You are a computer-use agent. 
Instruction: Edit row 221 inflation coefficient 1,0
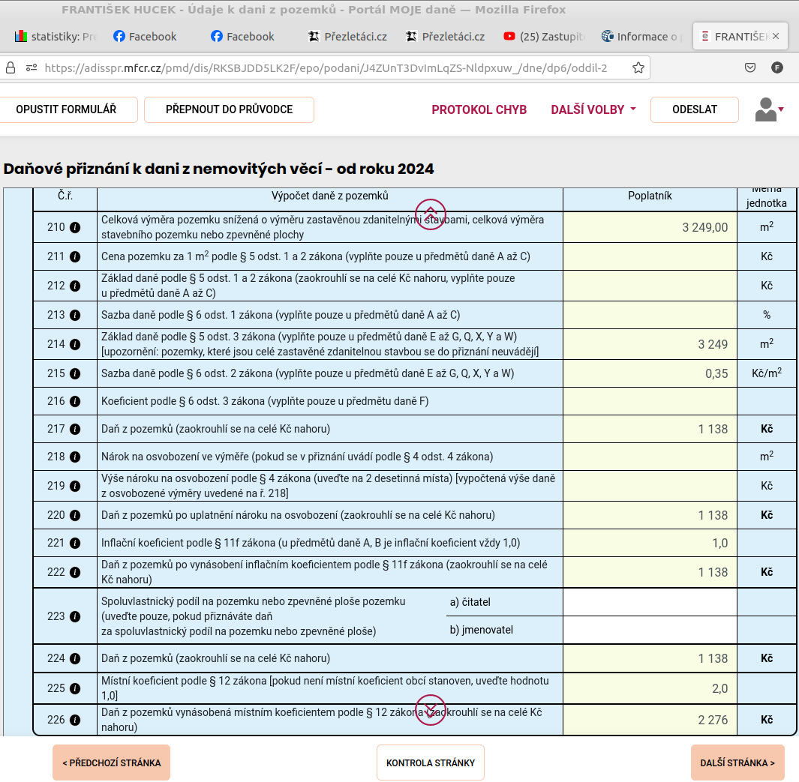click(x=650, y=544)
